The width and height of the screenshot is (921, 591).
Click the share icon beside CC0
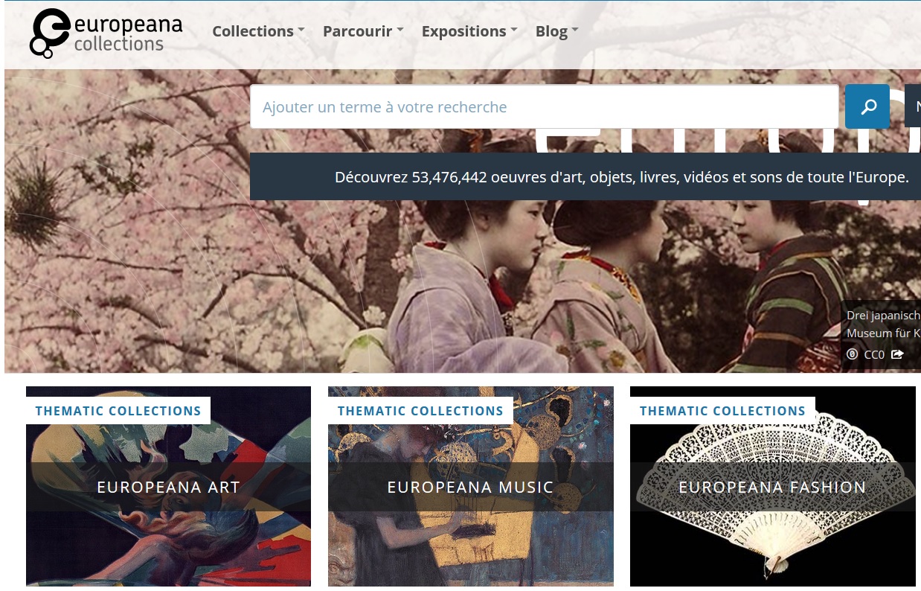[897, 354]
